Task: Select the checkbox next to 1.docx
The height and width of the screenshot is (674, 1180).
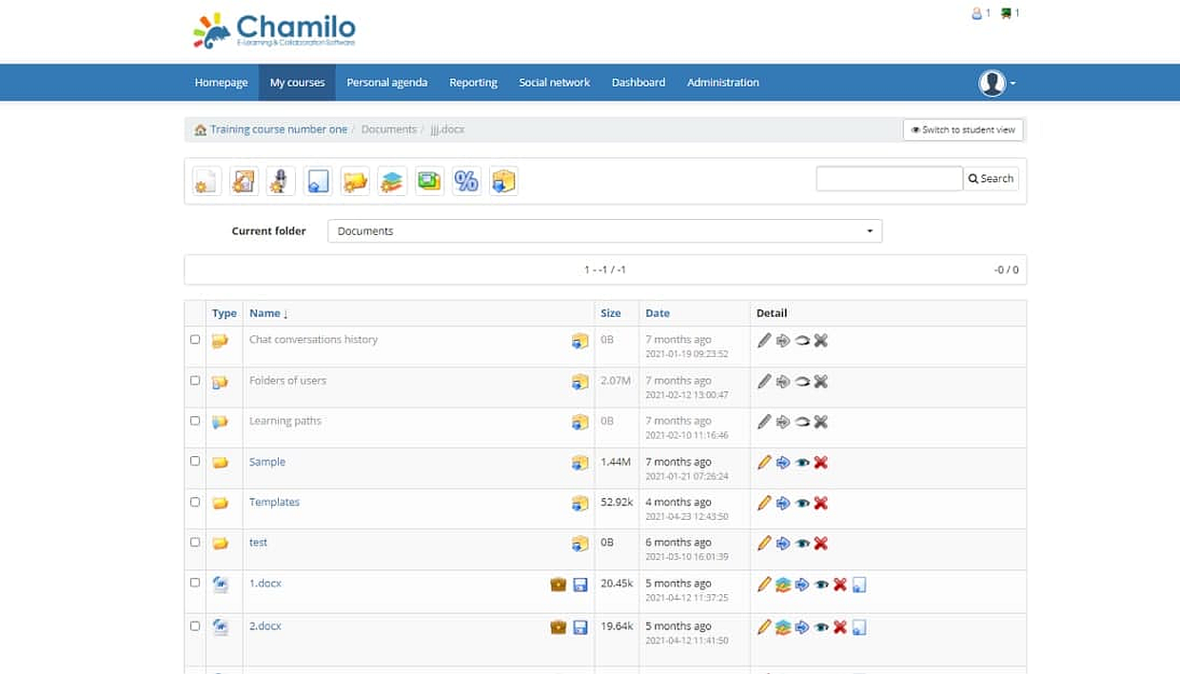Action: coord(195,583)
